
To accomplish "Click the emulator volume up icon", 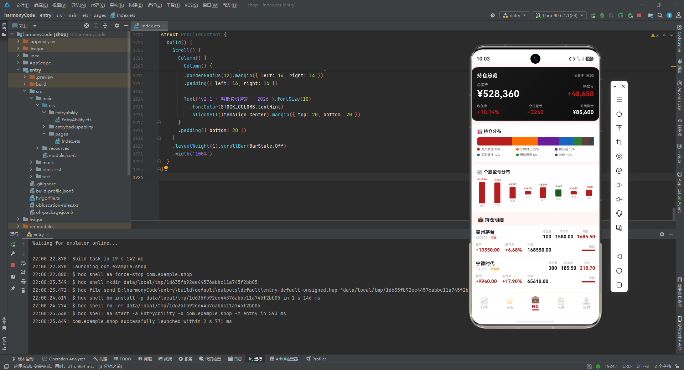I will coord(619,185).
